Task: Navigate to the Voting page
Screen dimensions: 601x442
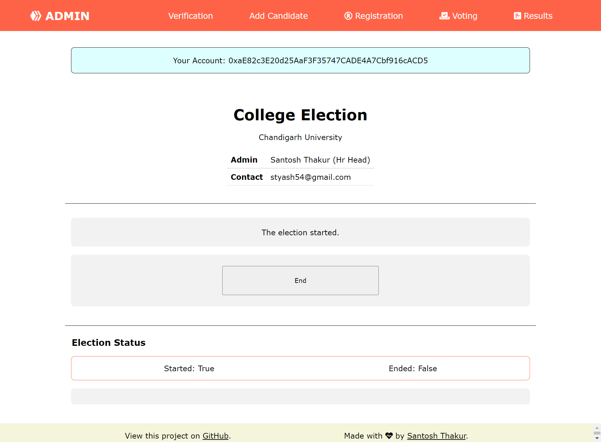Action: (465, 16)
